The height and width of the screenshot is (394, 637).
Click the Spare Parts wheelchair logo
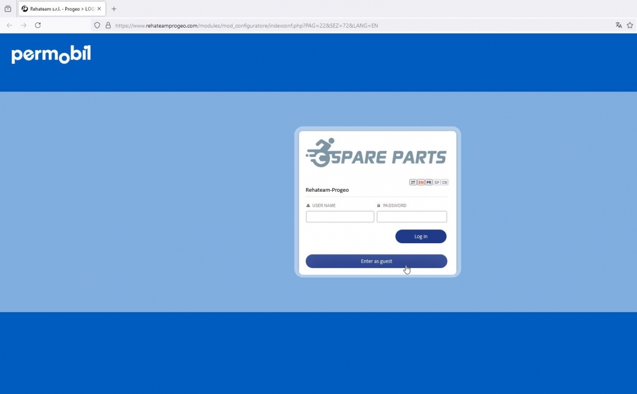[x=376, y=153]
